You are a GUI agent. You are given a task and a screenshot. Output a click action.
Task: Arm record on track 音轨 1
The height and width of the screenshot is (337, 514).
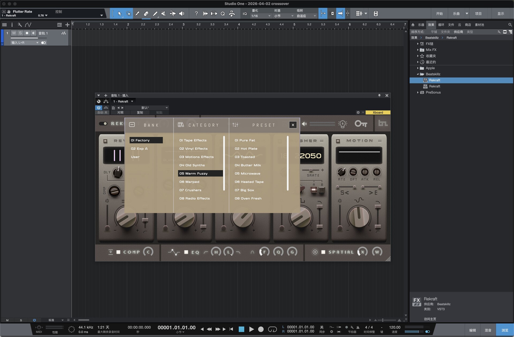pyautogui.click(x=27, y=33)
